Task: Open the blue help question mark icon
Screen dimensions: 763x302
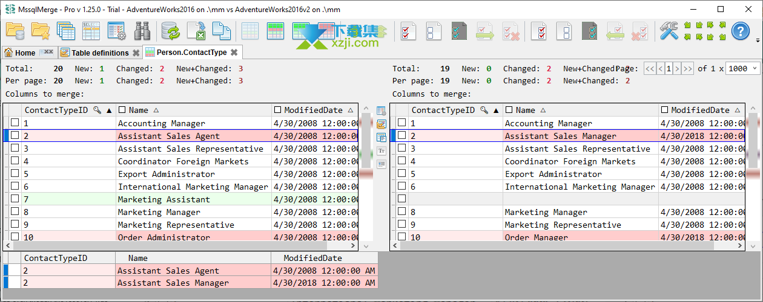Action: point(741,31)
